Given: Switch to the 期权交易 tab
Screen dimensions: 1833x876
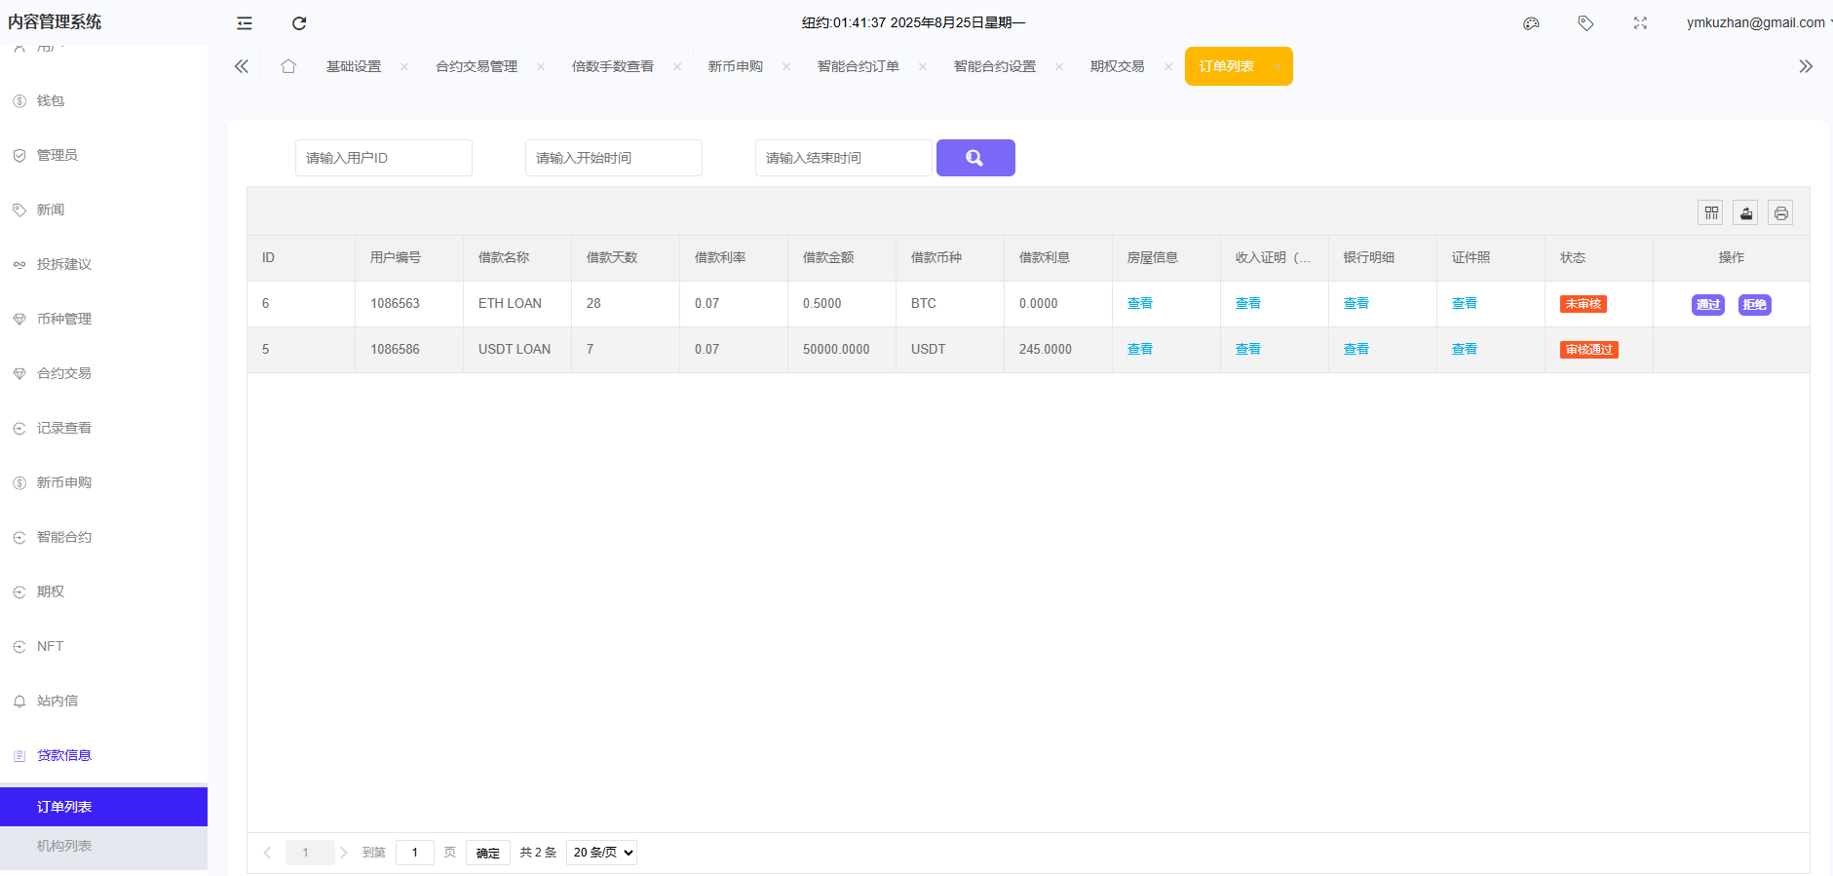Looking at the screenshot, I should click(1117, 66).
